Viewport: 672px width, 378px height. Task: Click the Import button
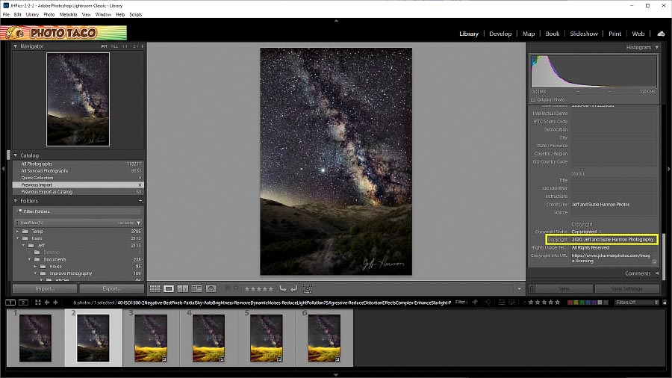point(45,288)
